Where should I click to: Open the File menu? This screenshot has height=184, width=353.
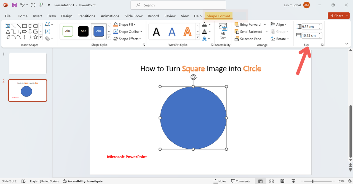pyautogui.click(x=8, y=16)
